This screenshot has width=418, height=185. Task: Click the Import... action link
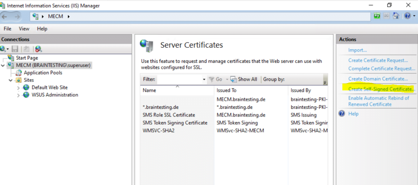click(x=358, y=50)
